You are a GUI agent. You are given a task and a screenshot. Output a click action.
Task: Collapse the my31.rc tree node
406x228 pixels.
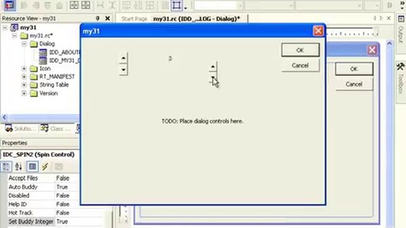(15, 35)
